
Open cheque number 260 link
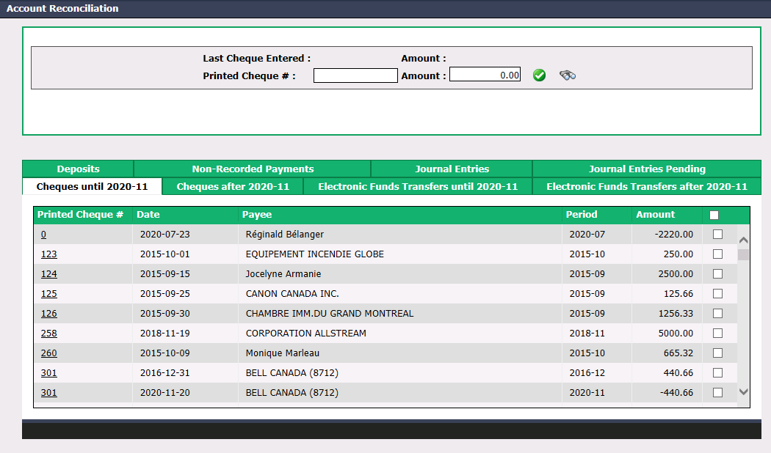48,353
